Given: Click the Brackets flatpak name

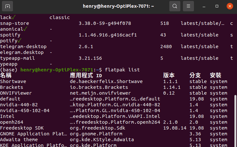Looking at the screenshot, I should [x=11, y=87].
